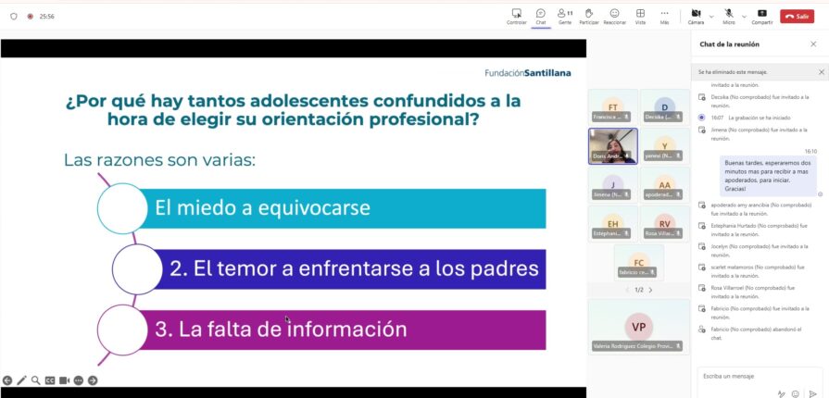Leave the meeting with Salir button

pyautogui.click(x=797, y=16)
